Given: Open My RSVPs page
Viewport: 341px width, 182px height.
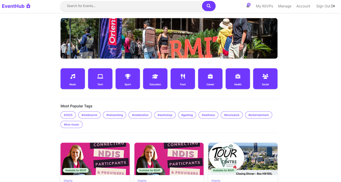Looking at the screenshot, I should 264,6.
